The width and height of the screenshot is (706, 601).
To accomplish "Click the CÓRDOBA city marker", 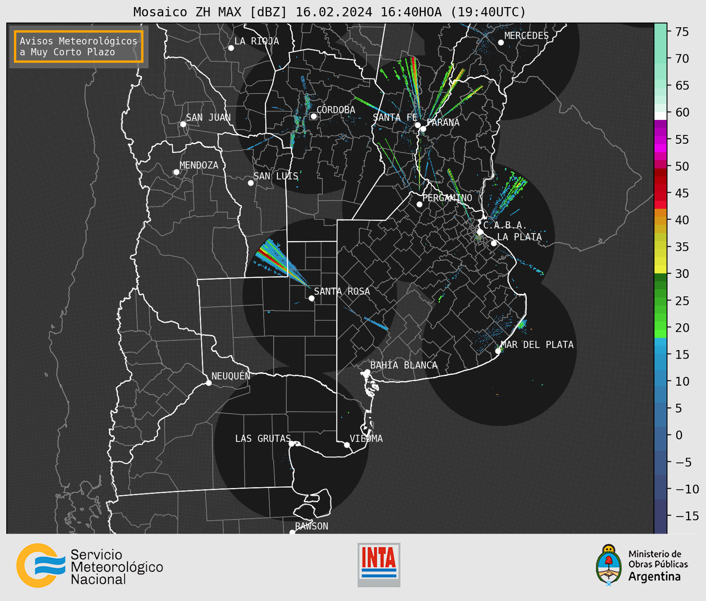I will coord(313,116).
